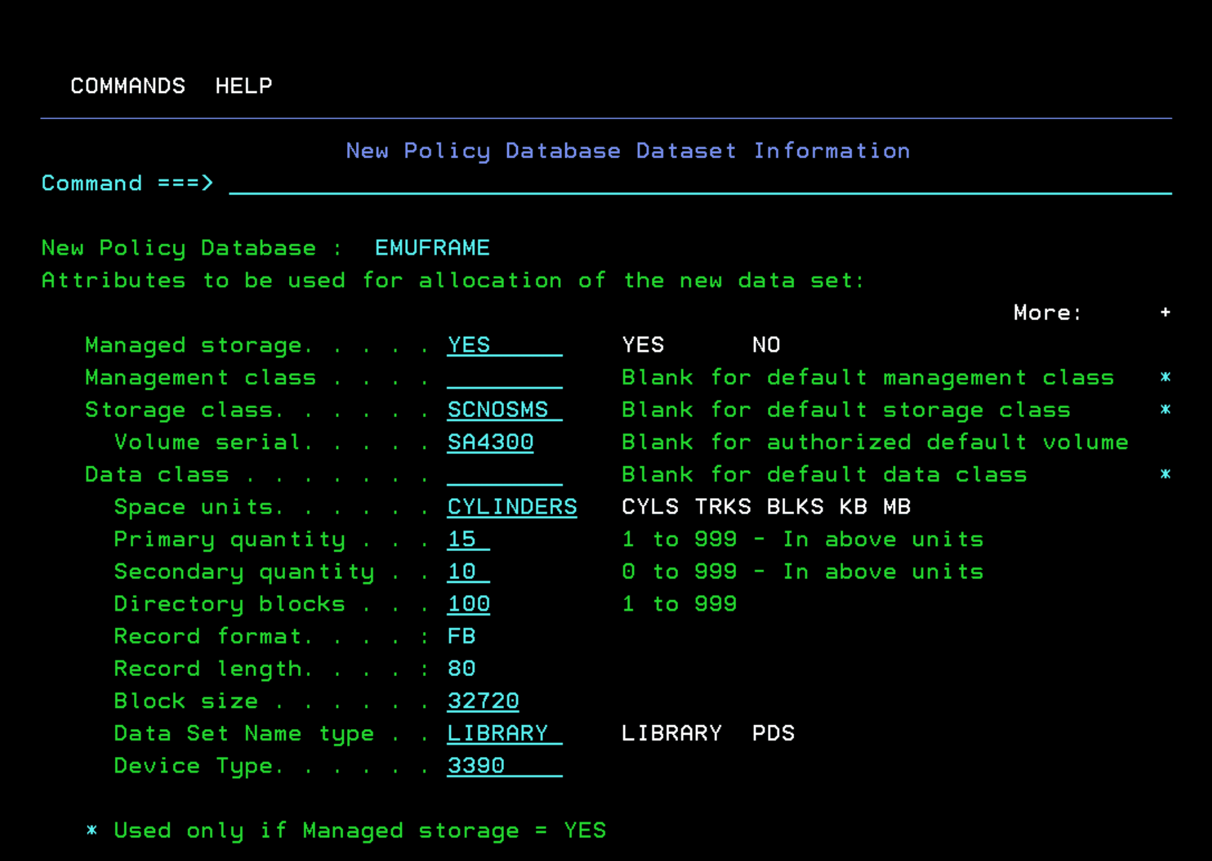This screenshot has width=1212, height=861.
Task: Select the NO option for Managed storage
Action: (765, 345)
